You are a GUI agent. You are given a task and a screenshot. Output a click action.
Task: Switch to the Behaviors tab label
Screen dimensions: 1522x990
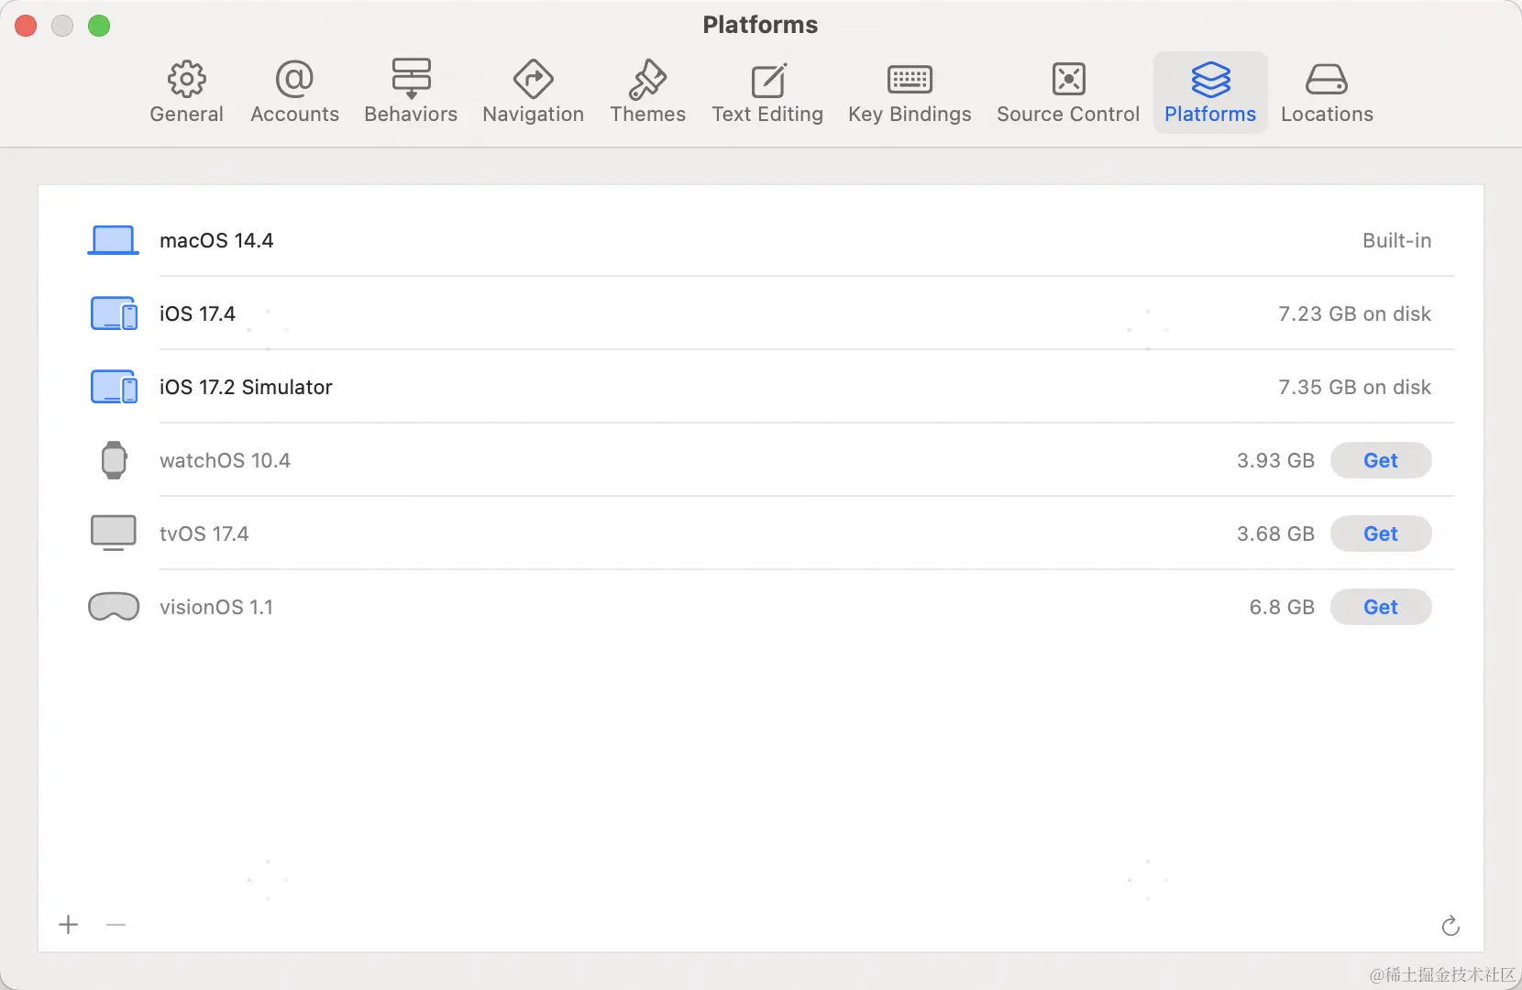(x=411, y=115)
